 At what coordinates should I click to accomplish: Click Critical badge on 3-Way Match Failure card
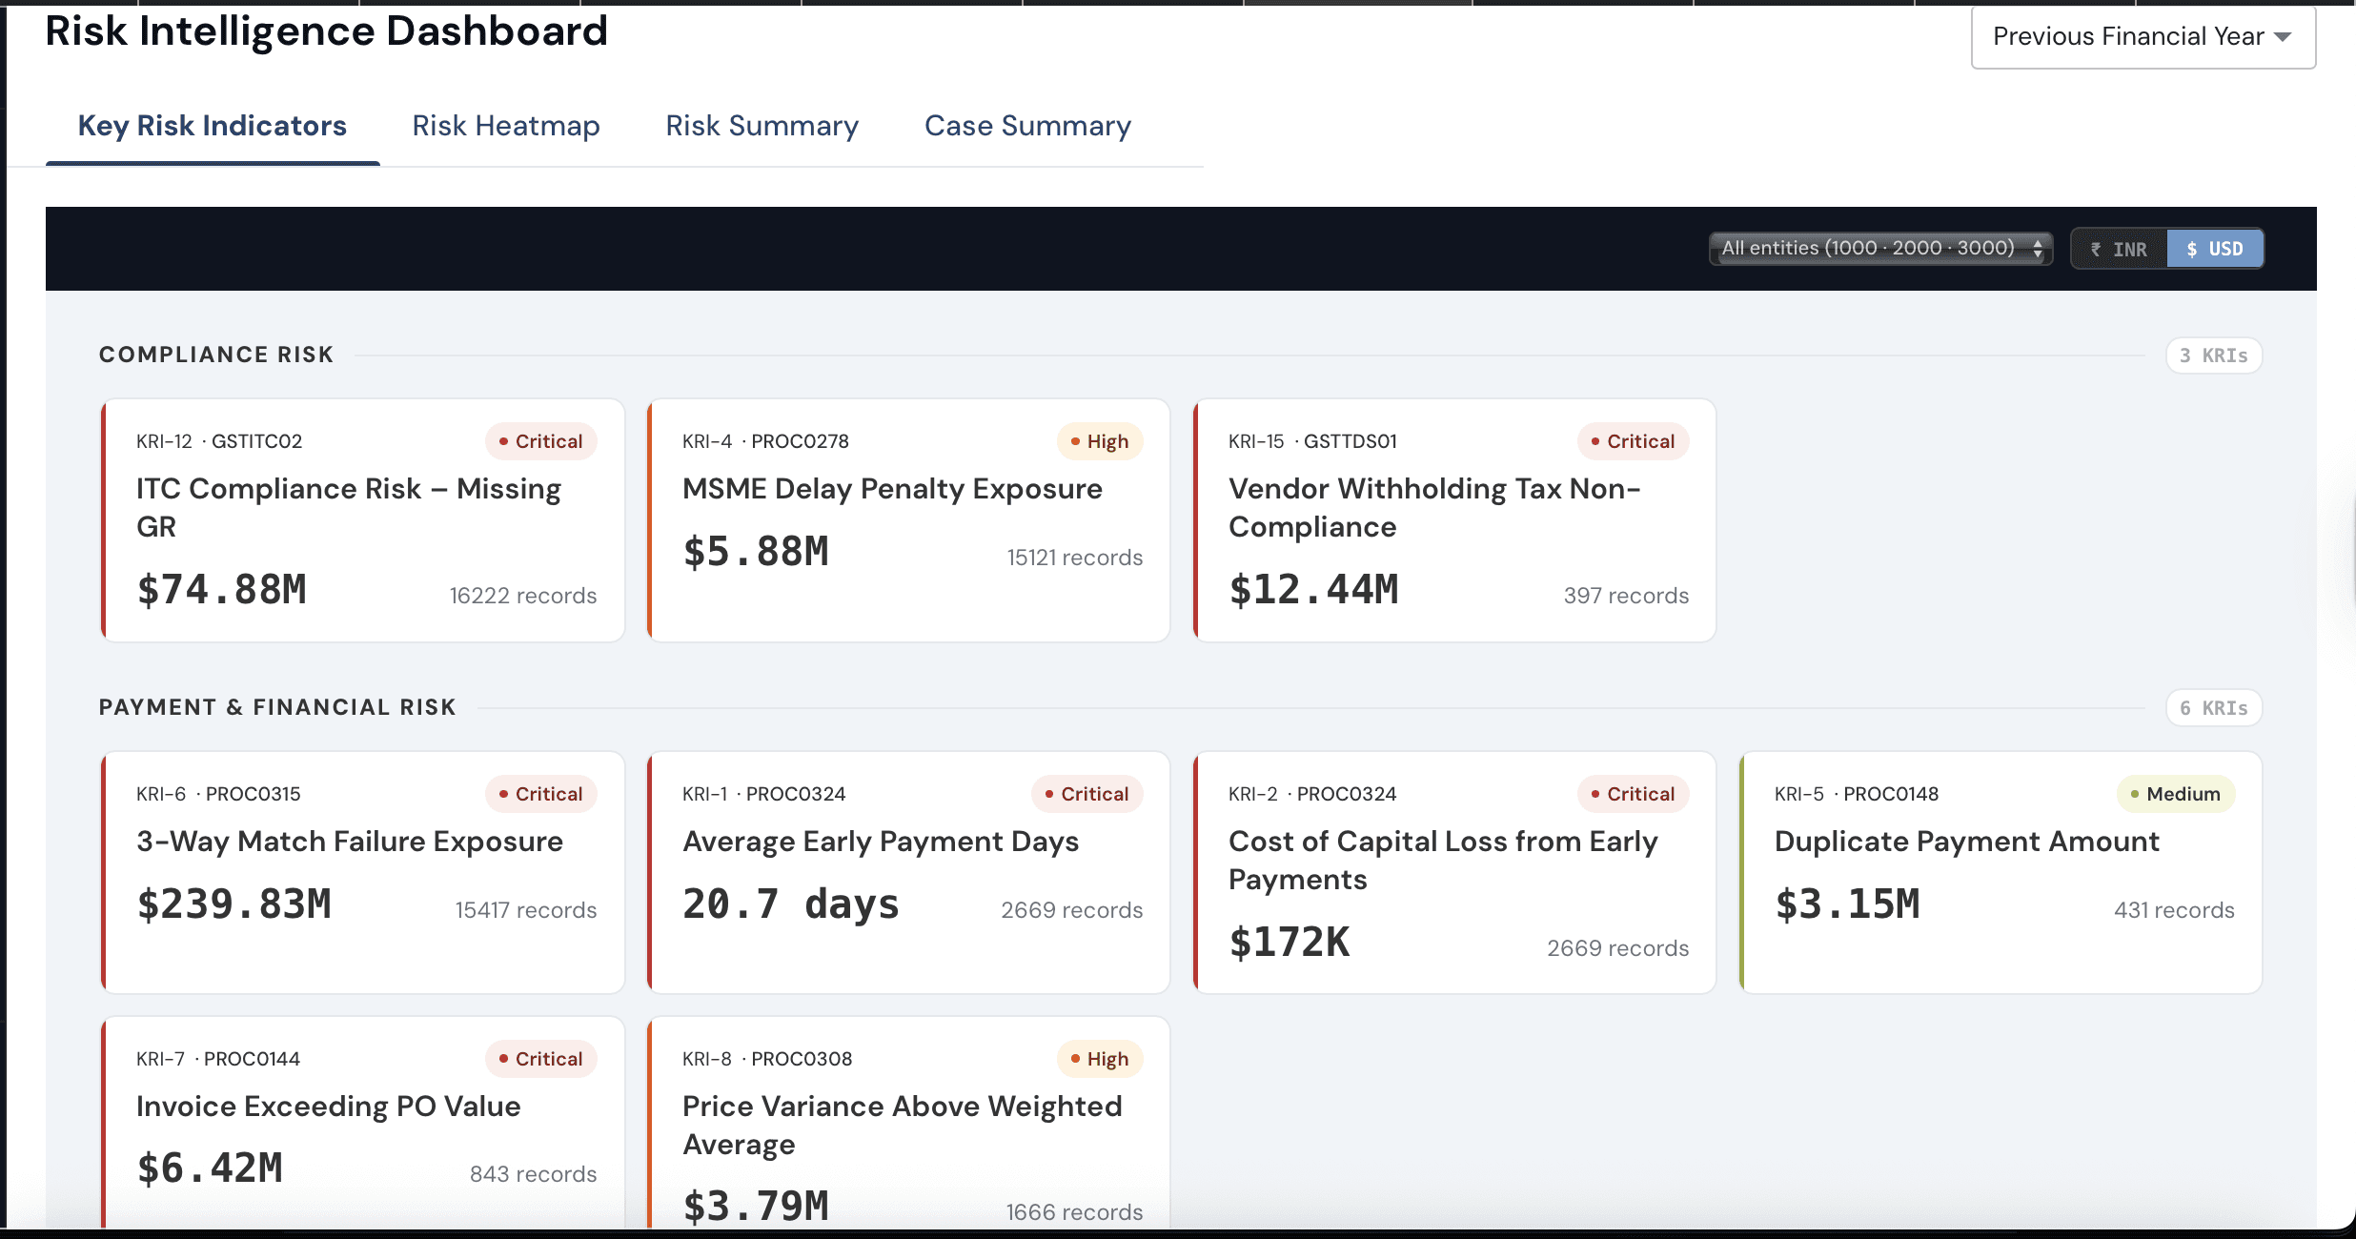click(x=540, y=794)
